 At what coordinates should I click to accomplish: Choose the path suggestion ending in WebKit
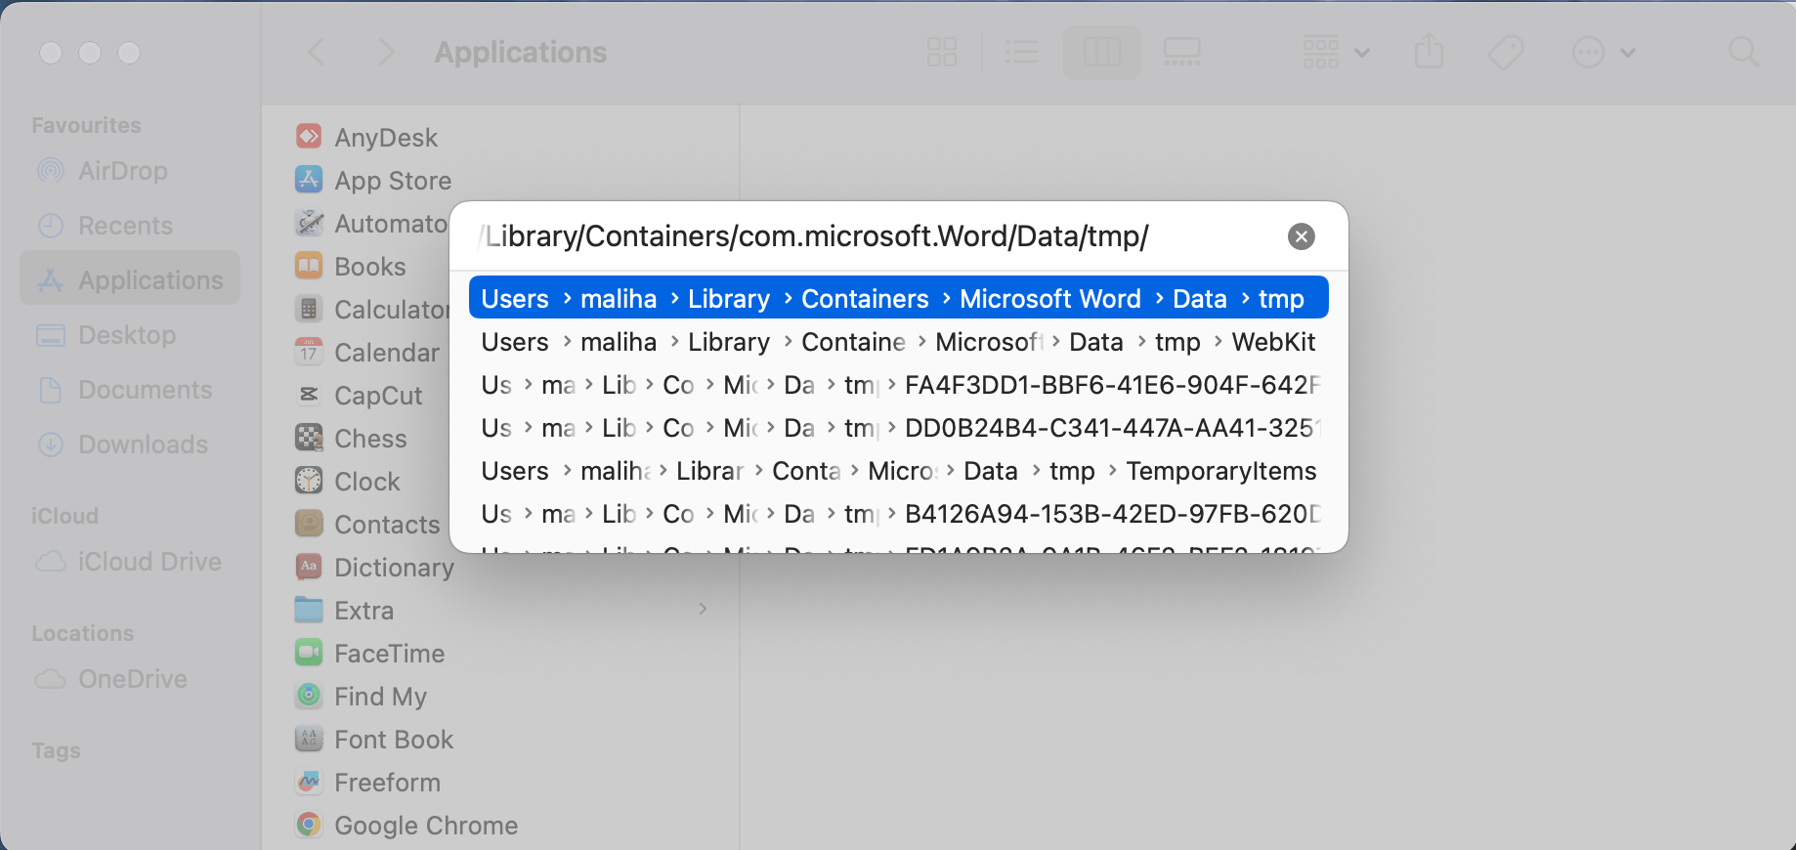[x=898, y=342]
